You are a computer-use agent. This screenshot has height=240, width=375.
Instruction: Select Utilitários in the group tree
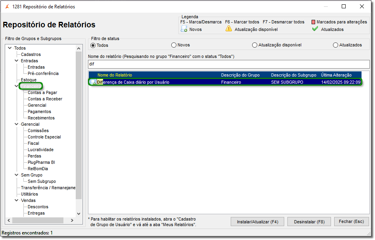click(29, 194)
